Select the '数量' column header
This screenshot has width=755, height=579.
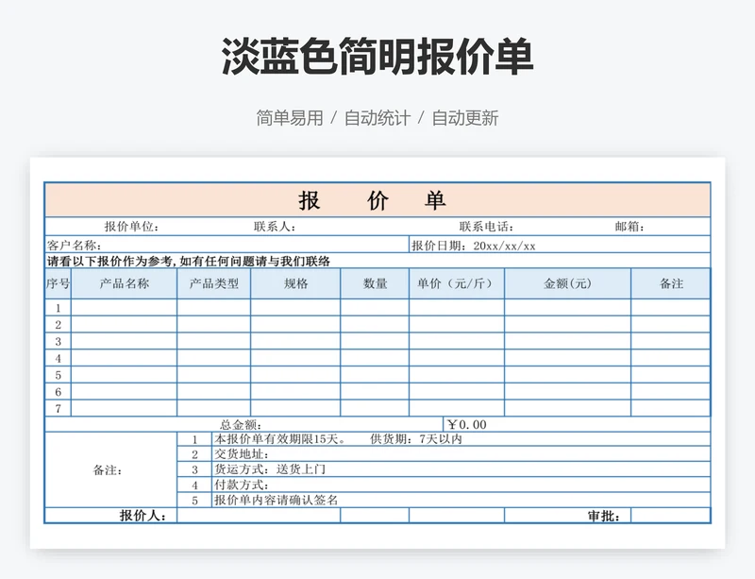[375, 283]
